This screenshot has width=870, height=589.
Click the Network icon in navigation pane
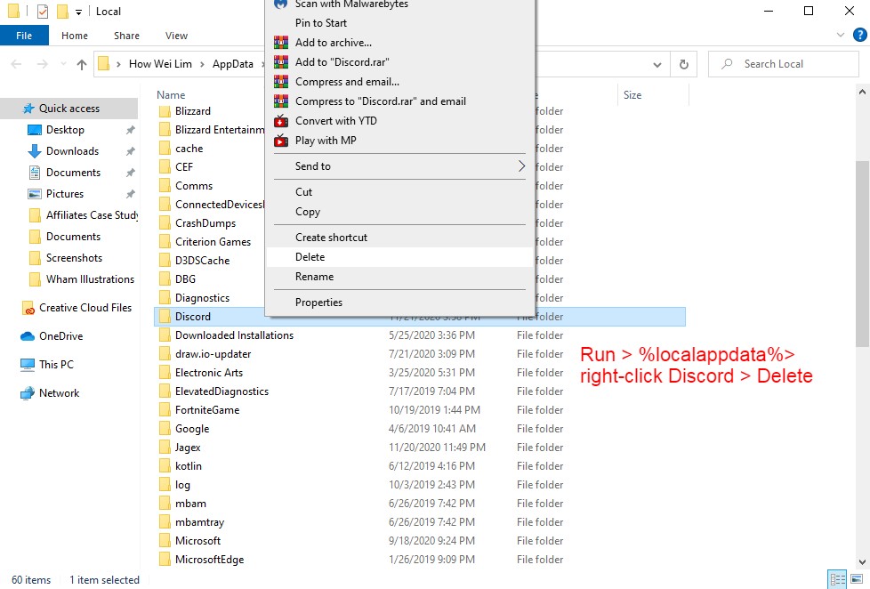click(x=28, y=393)
